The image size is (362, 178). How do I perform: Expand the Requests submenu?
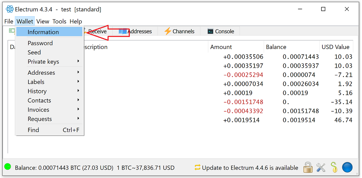pos(49,119)
